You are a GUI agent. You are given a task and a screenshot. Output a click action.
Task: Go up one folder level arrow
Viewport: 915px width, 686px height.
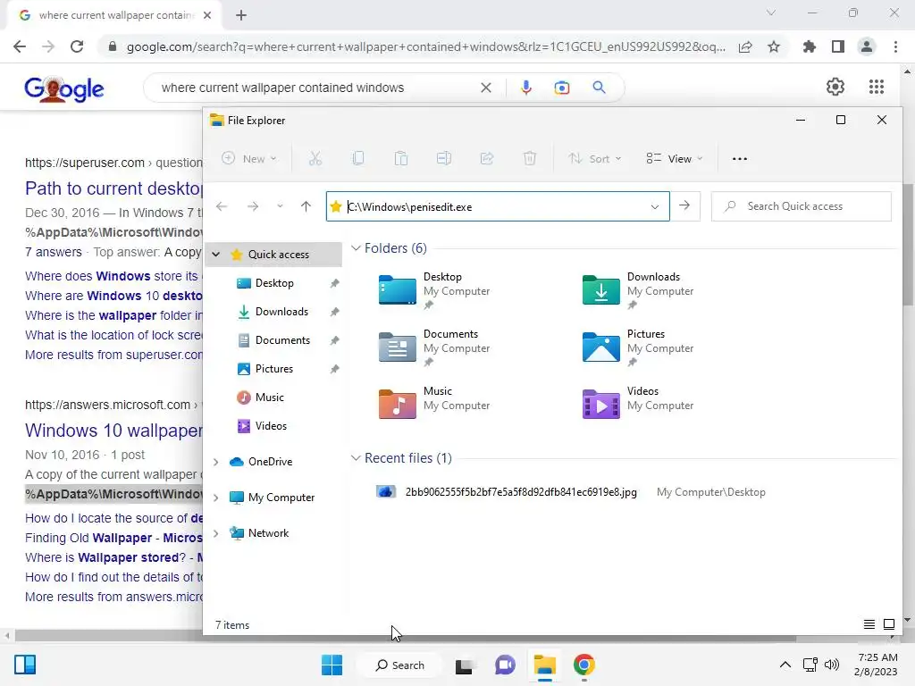click(x=306, y=206)
